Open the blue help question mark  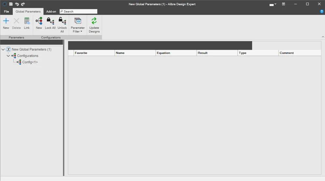pos(322,12)
